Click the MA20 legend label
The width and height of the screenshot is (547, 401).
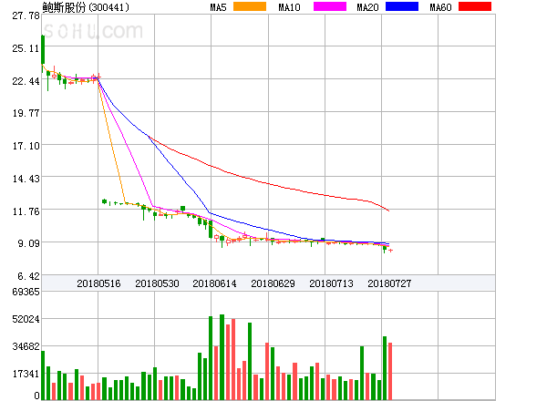point(367,7)
